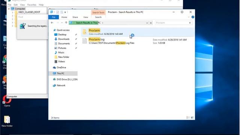
Task: Open the Help menu in Registry Editor
Action: coord(41,5)
